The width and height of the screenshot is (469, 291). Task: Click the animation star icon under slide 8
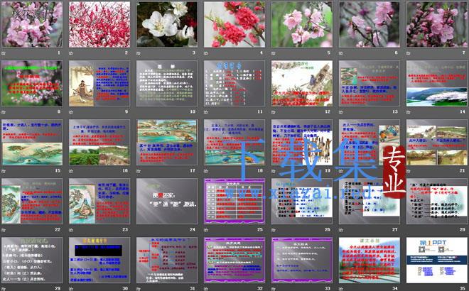(x=4, y=112)
